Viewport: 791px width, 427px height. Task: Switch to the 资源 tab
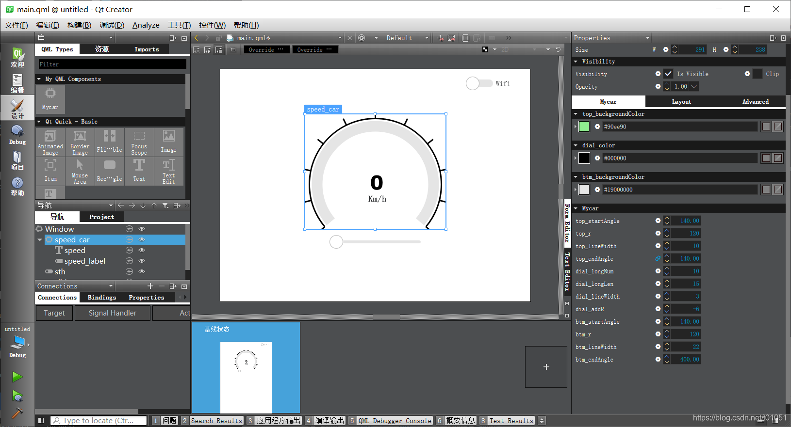(x=102, y=49)
